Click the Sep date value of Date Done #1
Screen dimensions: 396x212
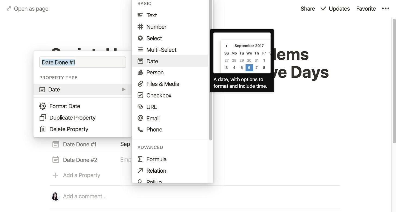[125, 144]
